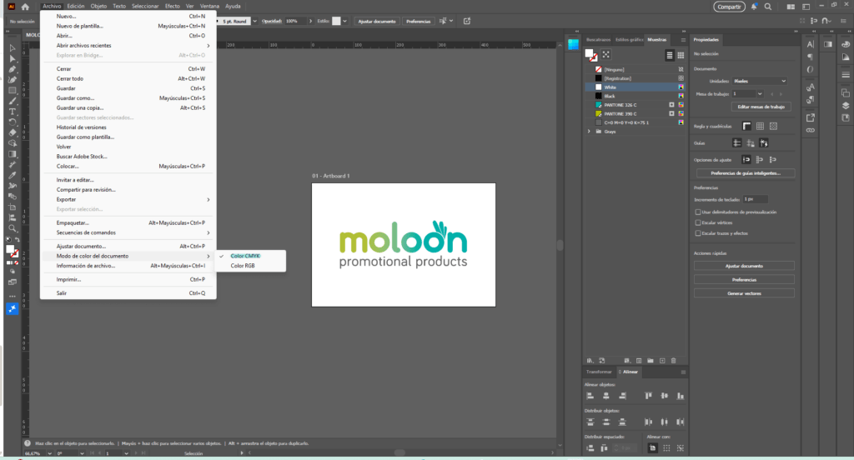Expand Abrir archivos recientes submenu
The image size is (854, 460).
[x=128, y=46]
